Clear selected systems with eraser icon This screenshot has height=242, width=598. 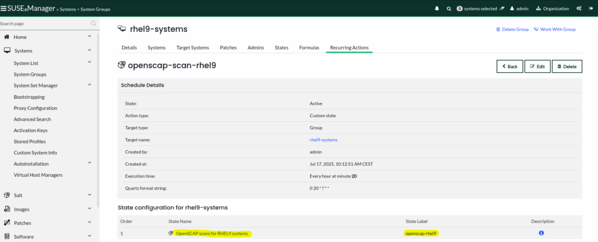tap(502, 8)
